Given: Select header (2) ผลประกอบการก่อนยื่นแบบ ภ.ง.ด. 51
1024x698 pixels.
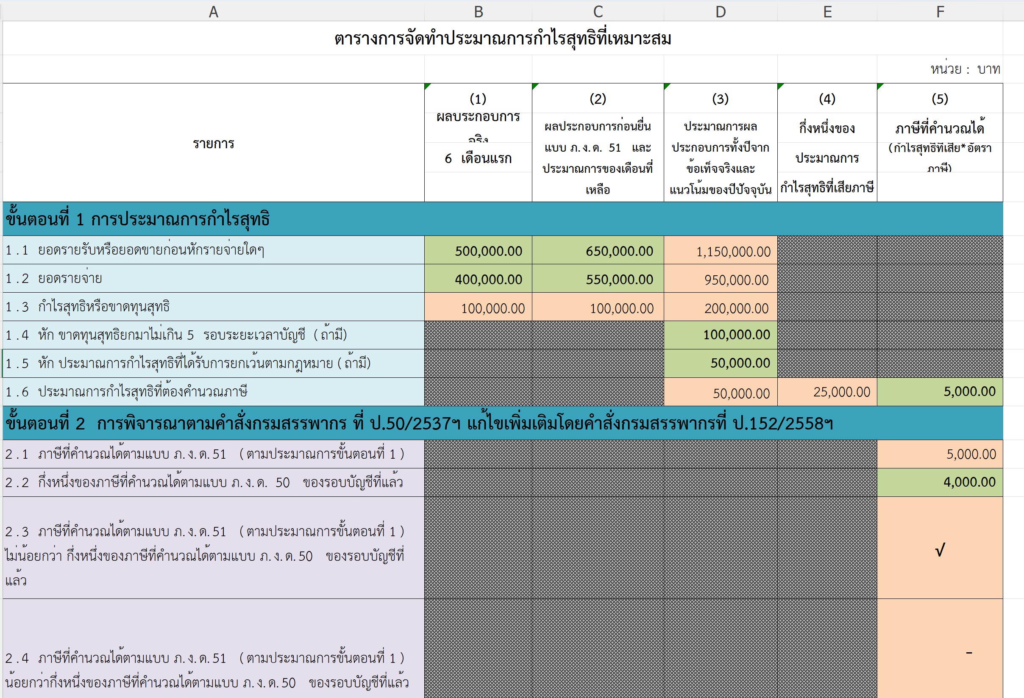Looking at the screenshot, I should (x=598, y=143).
